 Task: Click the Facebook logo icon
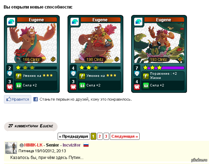pyautogui.click(x=36, y=99)
